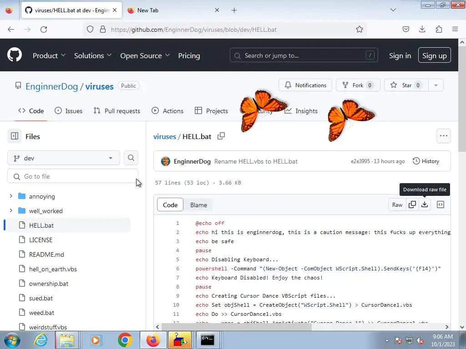Screen dimensions: 466x349
Task: Open weed.bat file
Action: 41,313
